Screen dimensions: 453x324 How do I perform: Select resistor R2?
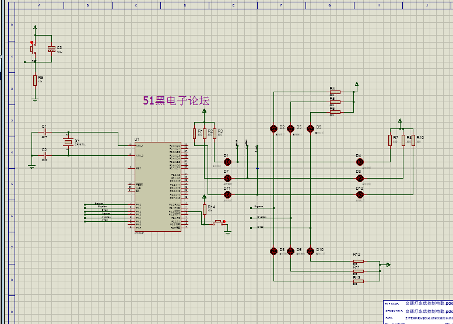point(205,134)
